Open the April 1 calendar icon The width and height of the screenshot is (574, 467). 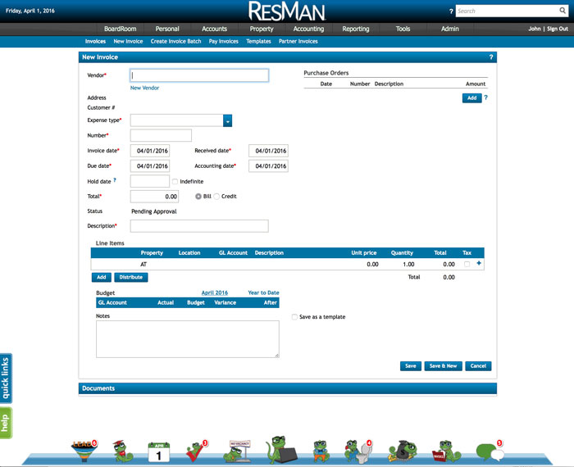pyautogui.click(x=158, y=452)
